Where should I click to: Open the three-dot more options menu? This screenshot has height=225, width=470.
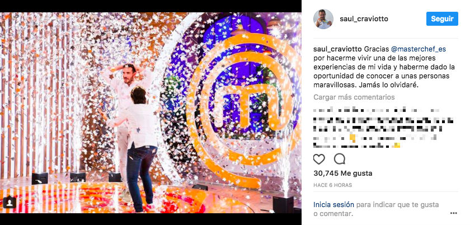(x=454, y=213)
